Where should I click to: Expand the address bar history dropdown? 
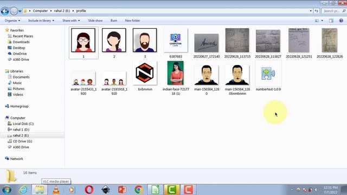click(x=311, y=11)
